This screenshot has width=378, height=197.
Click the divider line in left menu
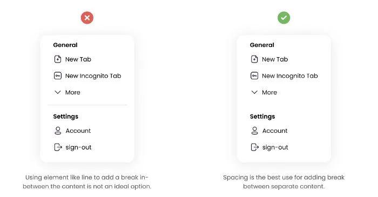[87, 105]
